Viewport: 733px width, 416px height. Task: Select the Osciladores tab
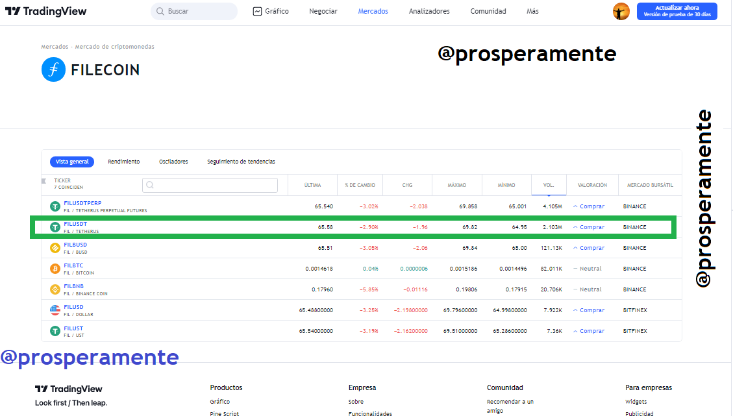click(x=173, y=162)
